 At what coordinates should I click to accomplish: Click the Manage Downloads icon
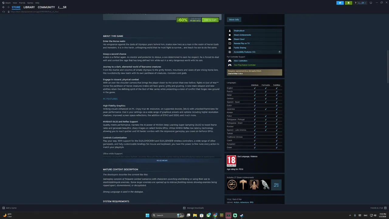click(184, 208)
